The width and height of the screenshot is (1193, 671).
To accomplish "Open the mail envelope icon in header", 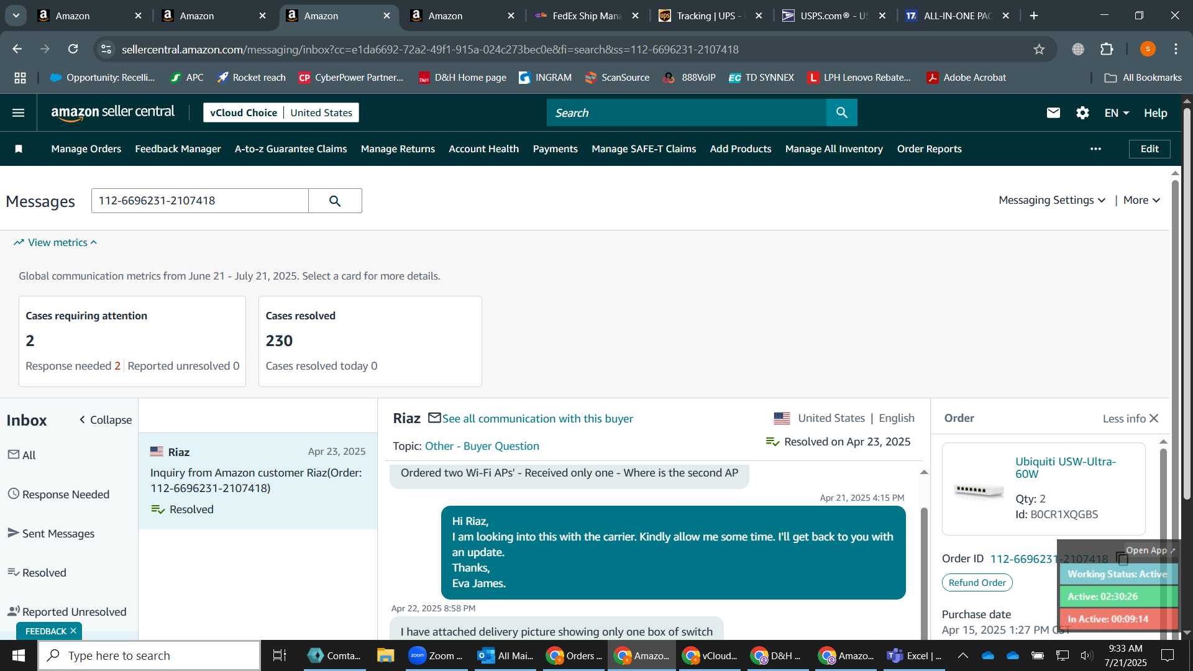I will coord(1053,112).
